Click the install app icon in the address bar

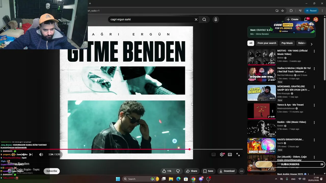click(x=277, y=11)
